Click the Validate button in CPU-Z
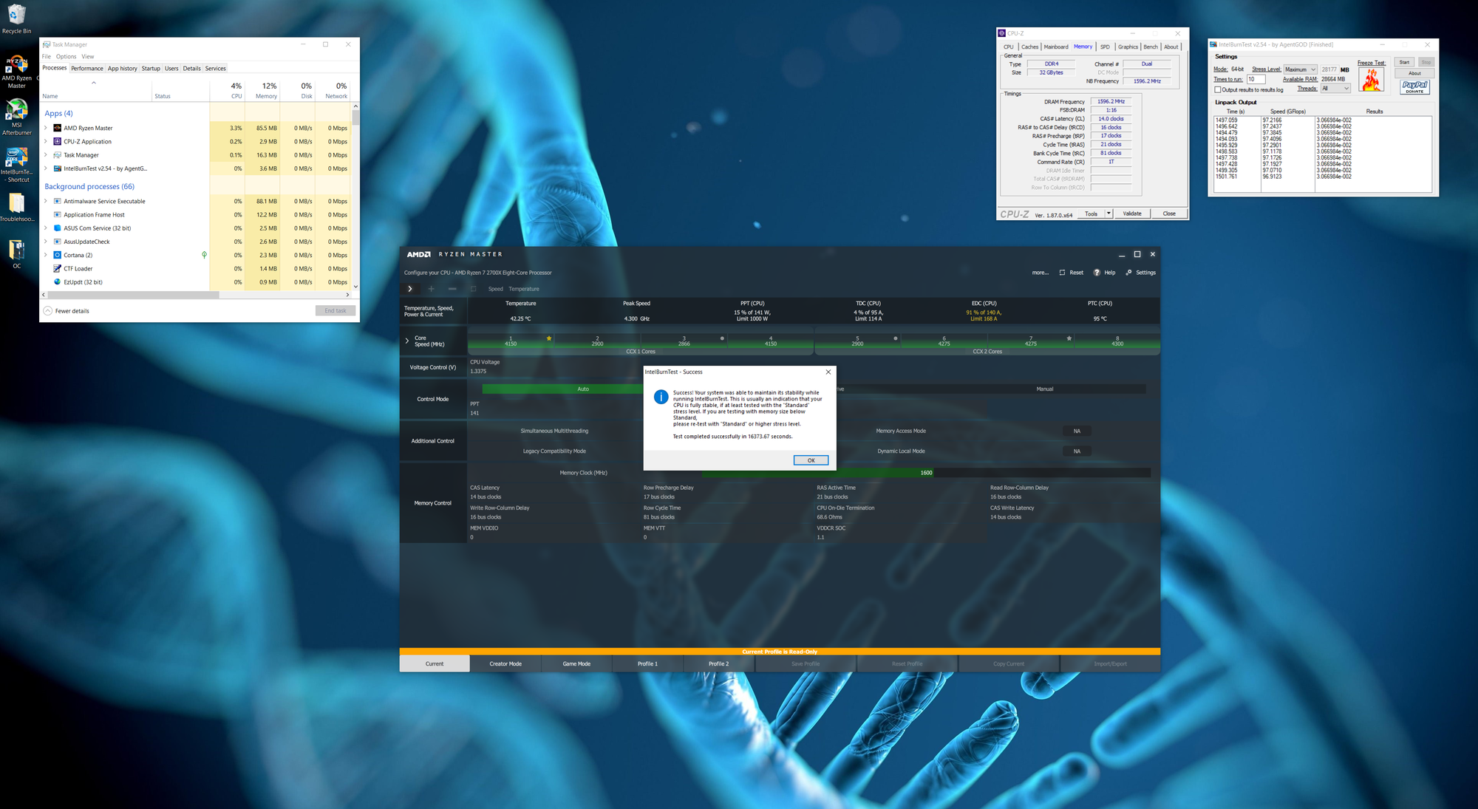The image size is (1478, 809). pyautogui.click(x=1131, y=214)
